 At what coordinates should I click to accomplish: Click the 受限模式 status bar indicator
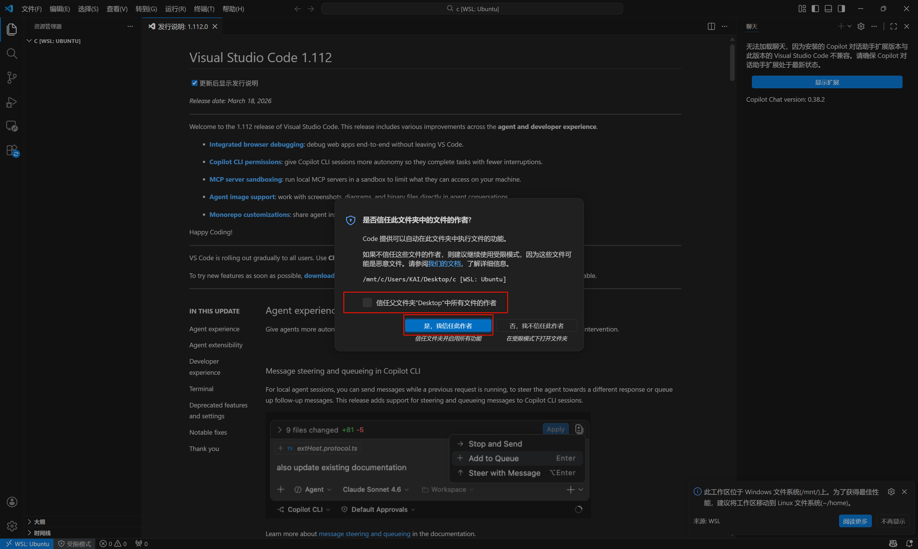[75, 544]
